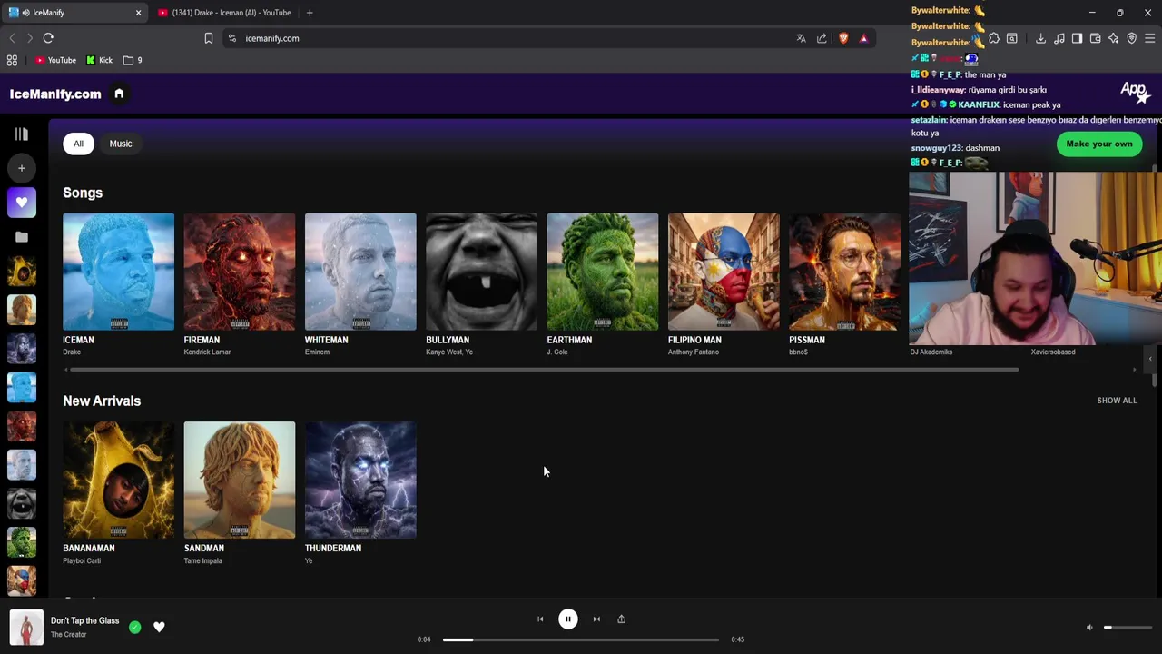The width and height of the screenshot is (1162, 654).
Task: Open the ICEMAN album cover
Action: 118,272
